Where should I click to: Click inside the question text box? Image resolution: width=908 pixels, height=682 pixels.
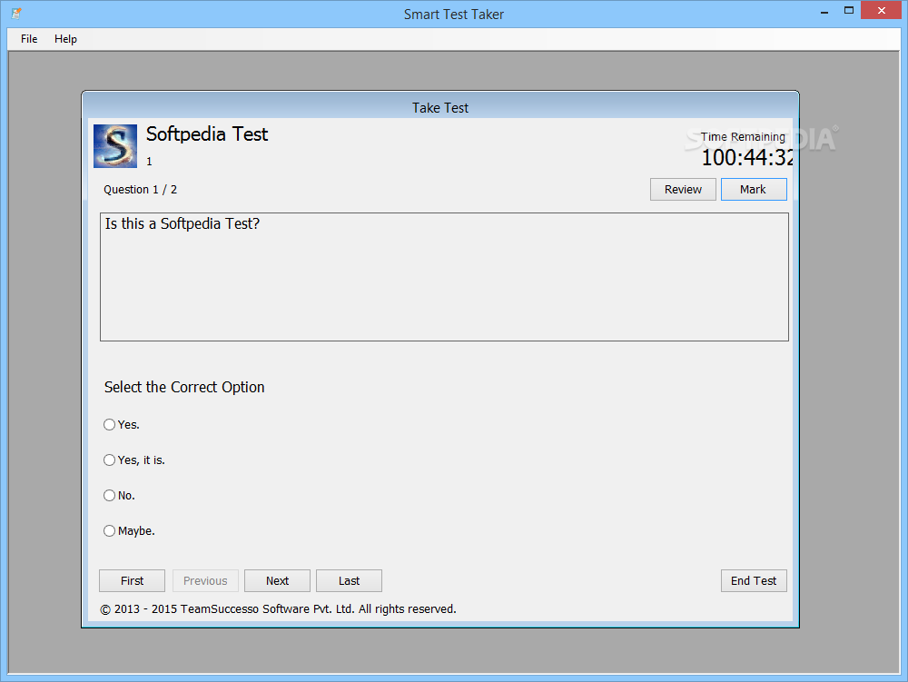444,277
